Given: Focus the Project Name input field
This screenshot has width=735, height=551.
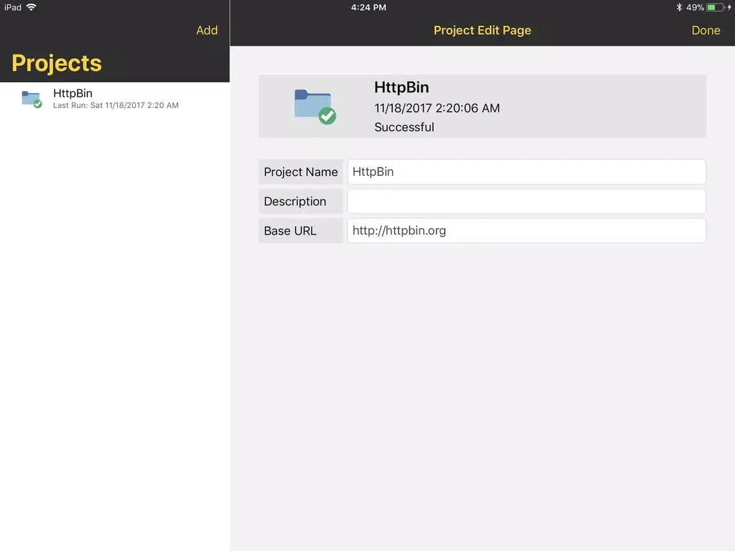Looking at the screenshot, I should [x=527, y=172].
